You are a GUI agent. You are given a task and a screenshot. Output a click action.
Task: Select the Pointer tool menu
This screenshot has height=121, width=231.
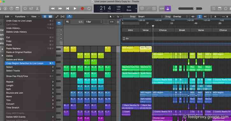coord(112,17)
